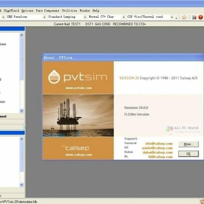Click 'RECOMBINED TO C10+' fluid text
This screenshot has width=204, height=204.
[129, 24]
